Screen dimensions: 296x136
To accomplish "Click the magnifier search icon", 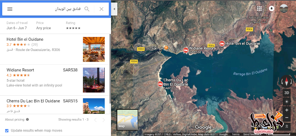I will click(x=87, y=9).
